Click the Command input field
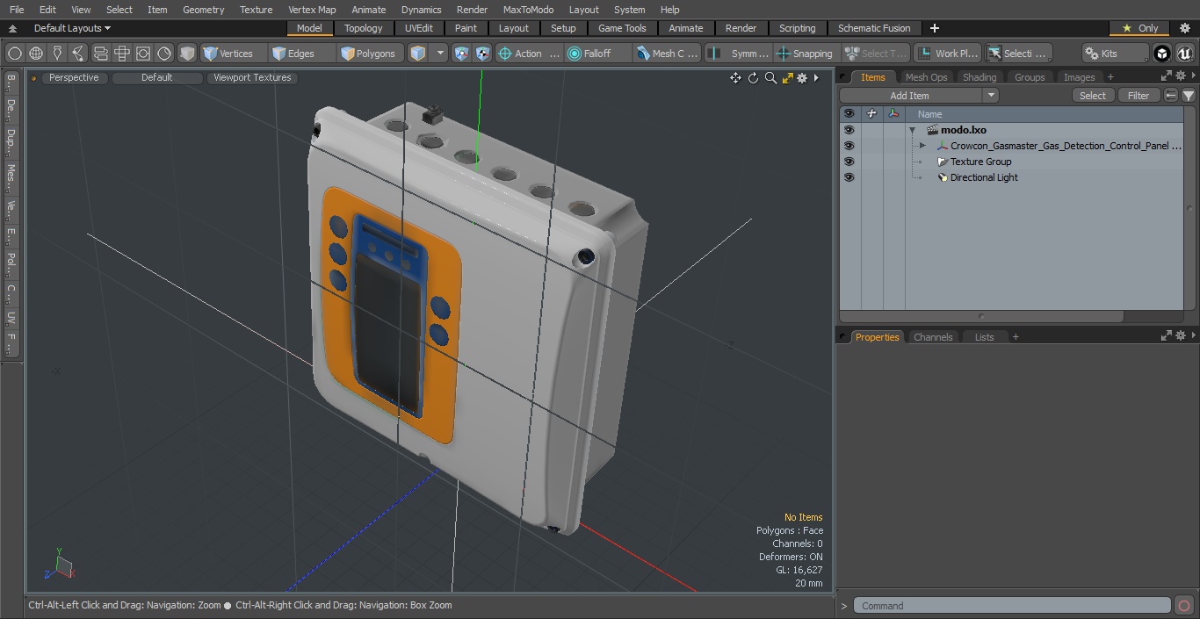 pyautogui.click(x=1012, y=606)
